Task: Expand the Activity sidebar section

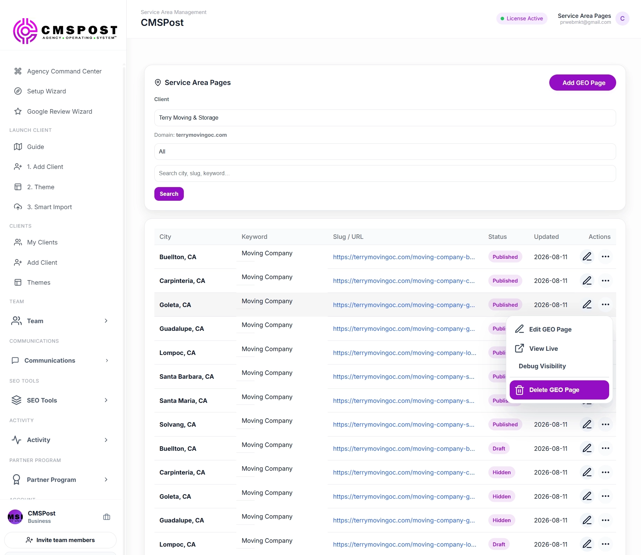Action: click(60, 440)
